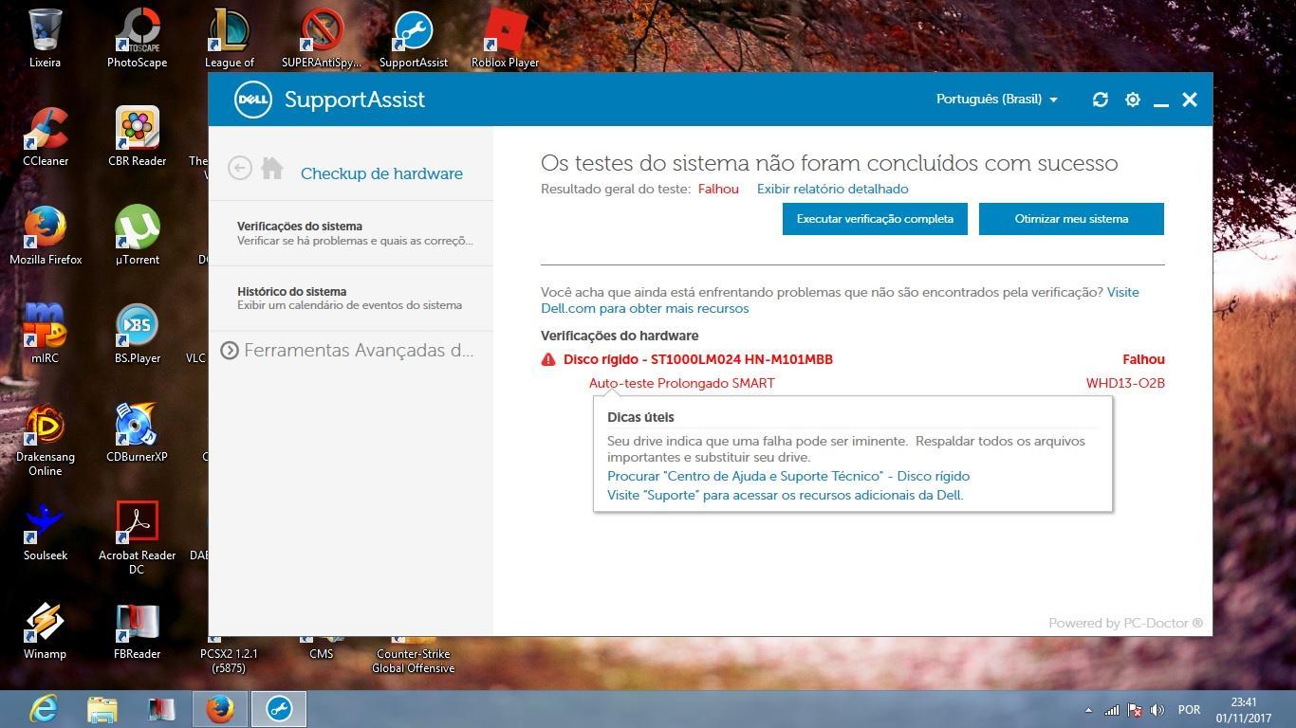Screen dimensions: 1296x728
Task: Click the Falhou overall test result text
Action: coord(718,189)
